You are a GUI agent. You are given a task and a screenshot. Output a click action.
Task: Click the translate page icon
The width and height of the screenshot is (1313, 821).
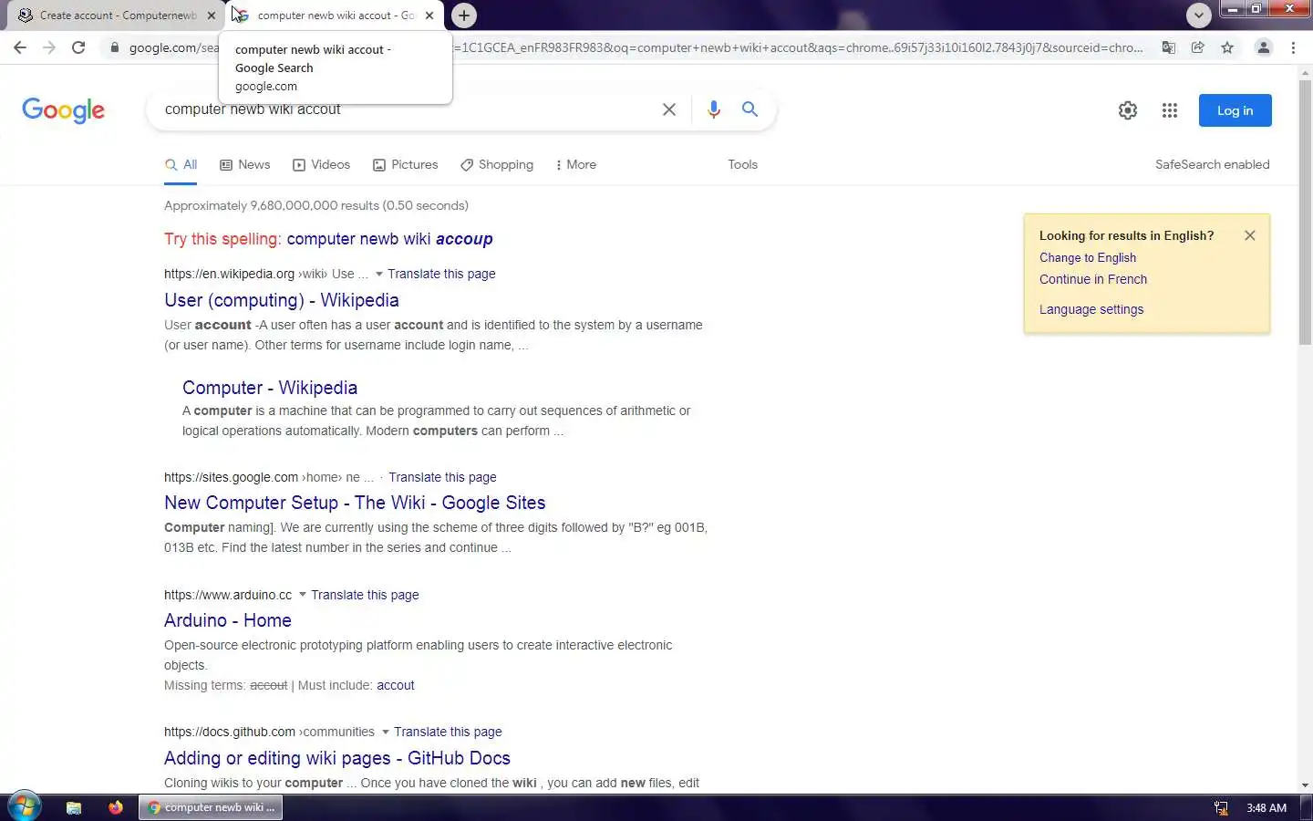point(1168,47)
